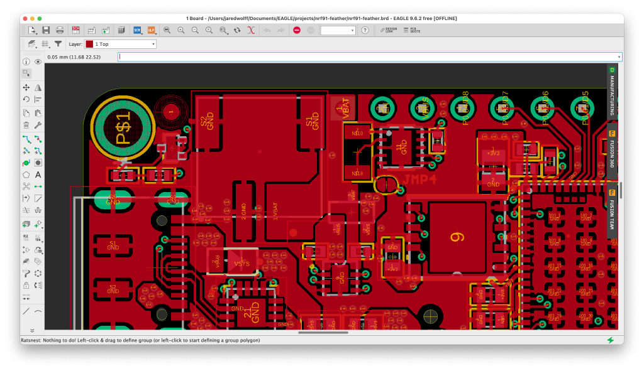Click the New file icon in toolbar

(x=31, y=30)
